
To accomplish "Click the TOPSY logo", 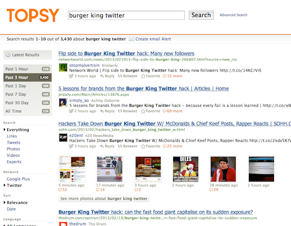I will 33,15.
